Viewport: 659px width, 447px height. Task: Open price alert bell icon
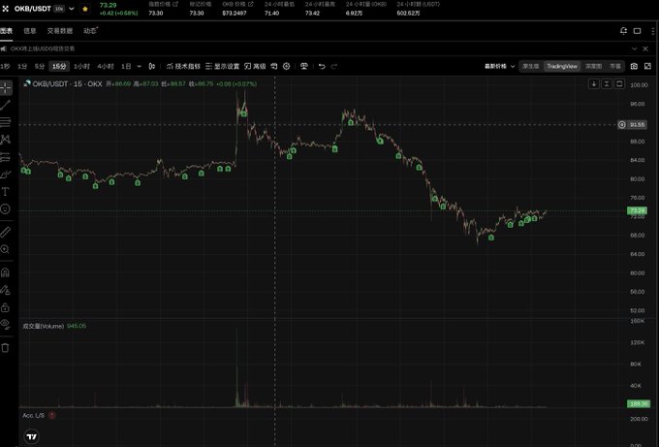623,31
